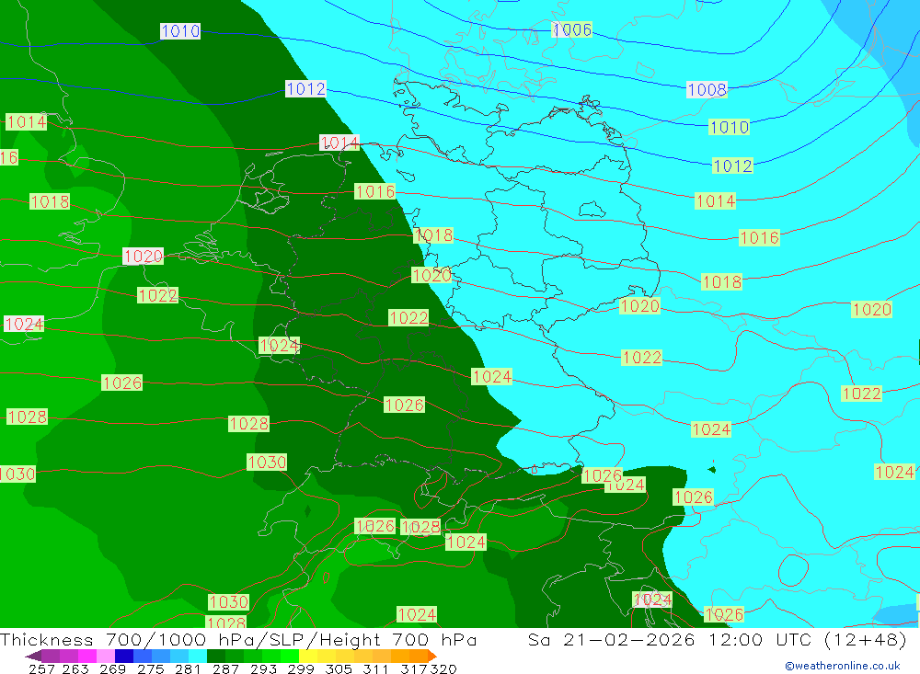The image size is (920, 674).
Task: Click the legend value 293
Action: [x=263, y=668]
